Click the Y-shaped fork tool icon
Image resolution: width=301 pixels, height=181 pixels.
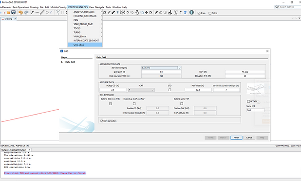tap(58, 13)
